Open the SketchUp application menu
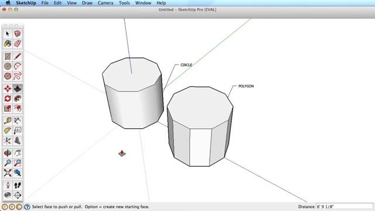This screenshot has height=211, width=375. point(26,3)
